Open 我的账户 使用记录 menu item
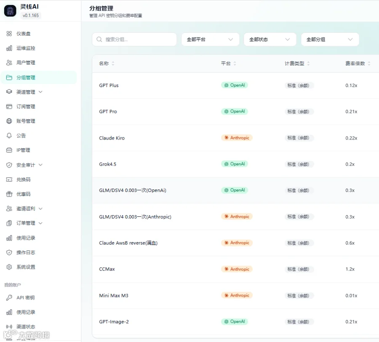 click(39, 312)
